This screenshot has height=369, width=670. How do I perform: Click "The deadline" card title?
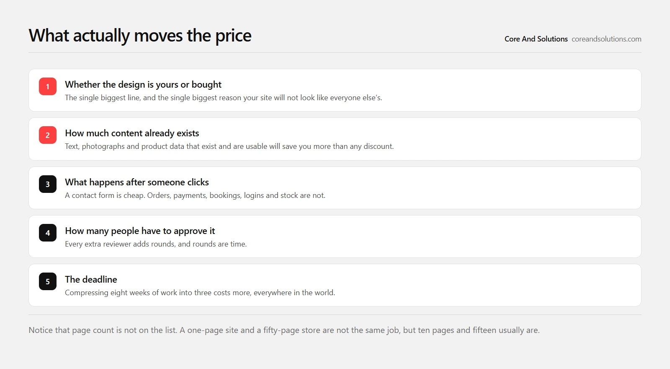coord(91,280)
